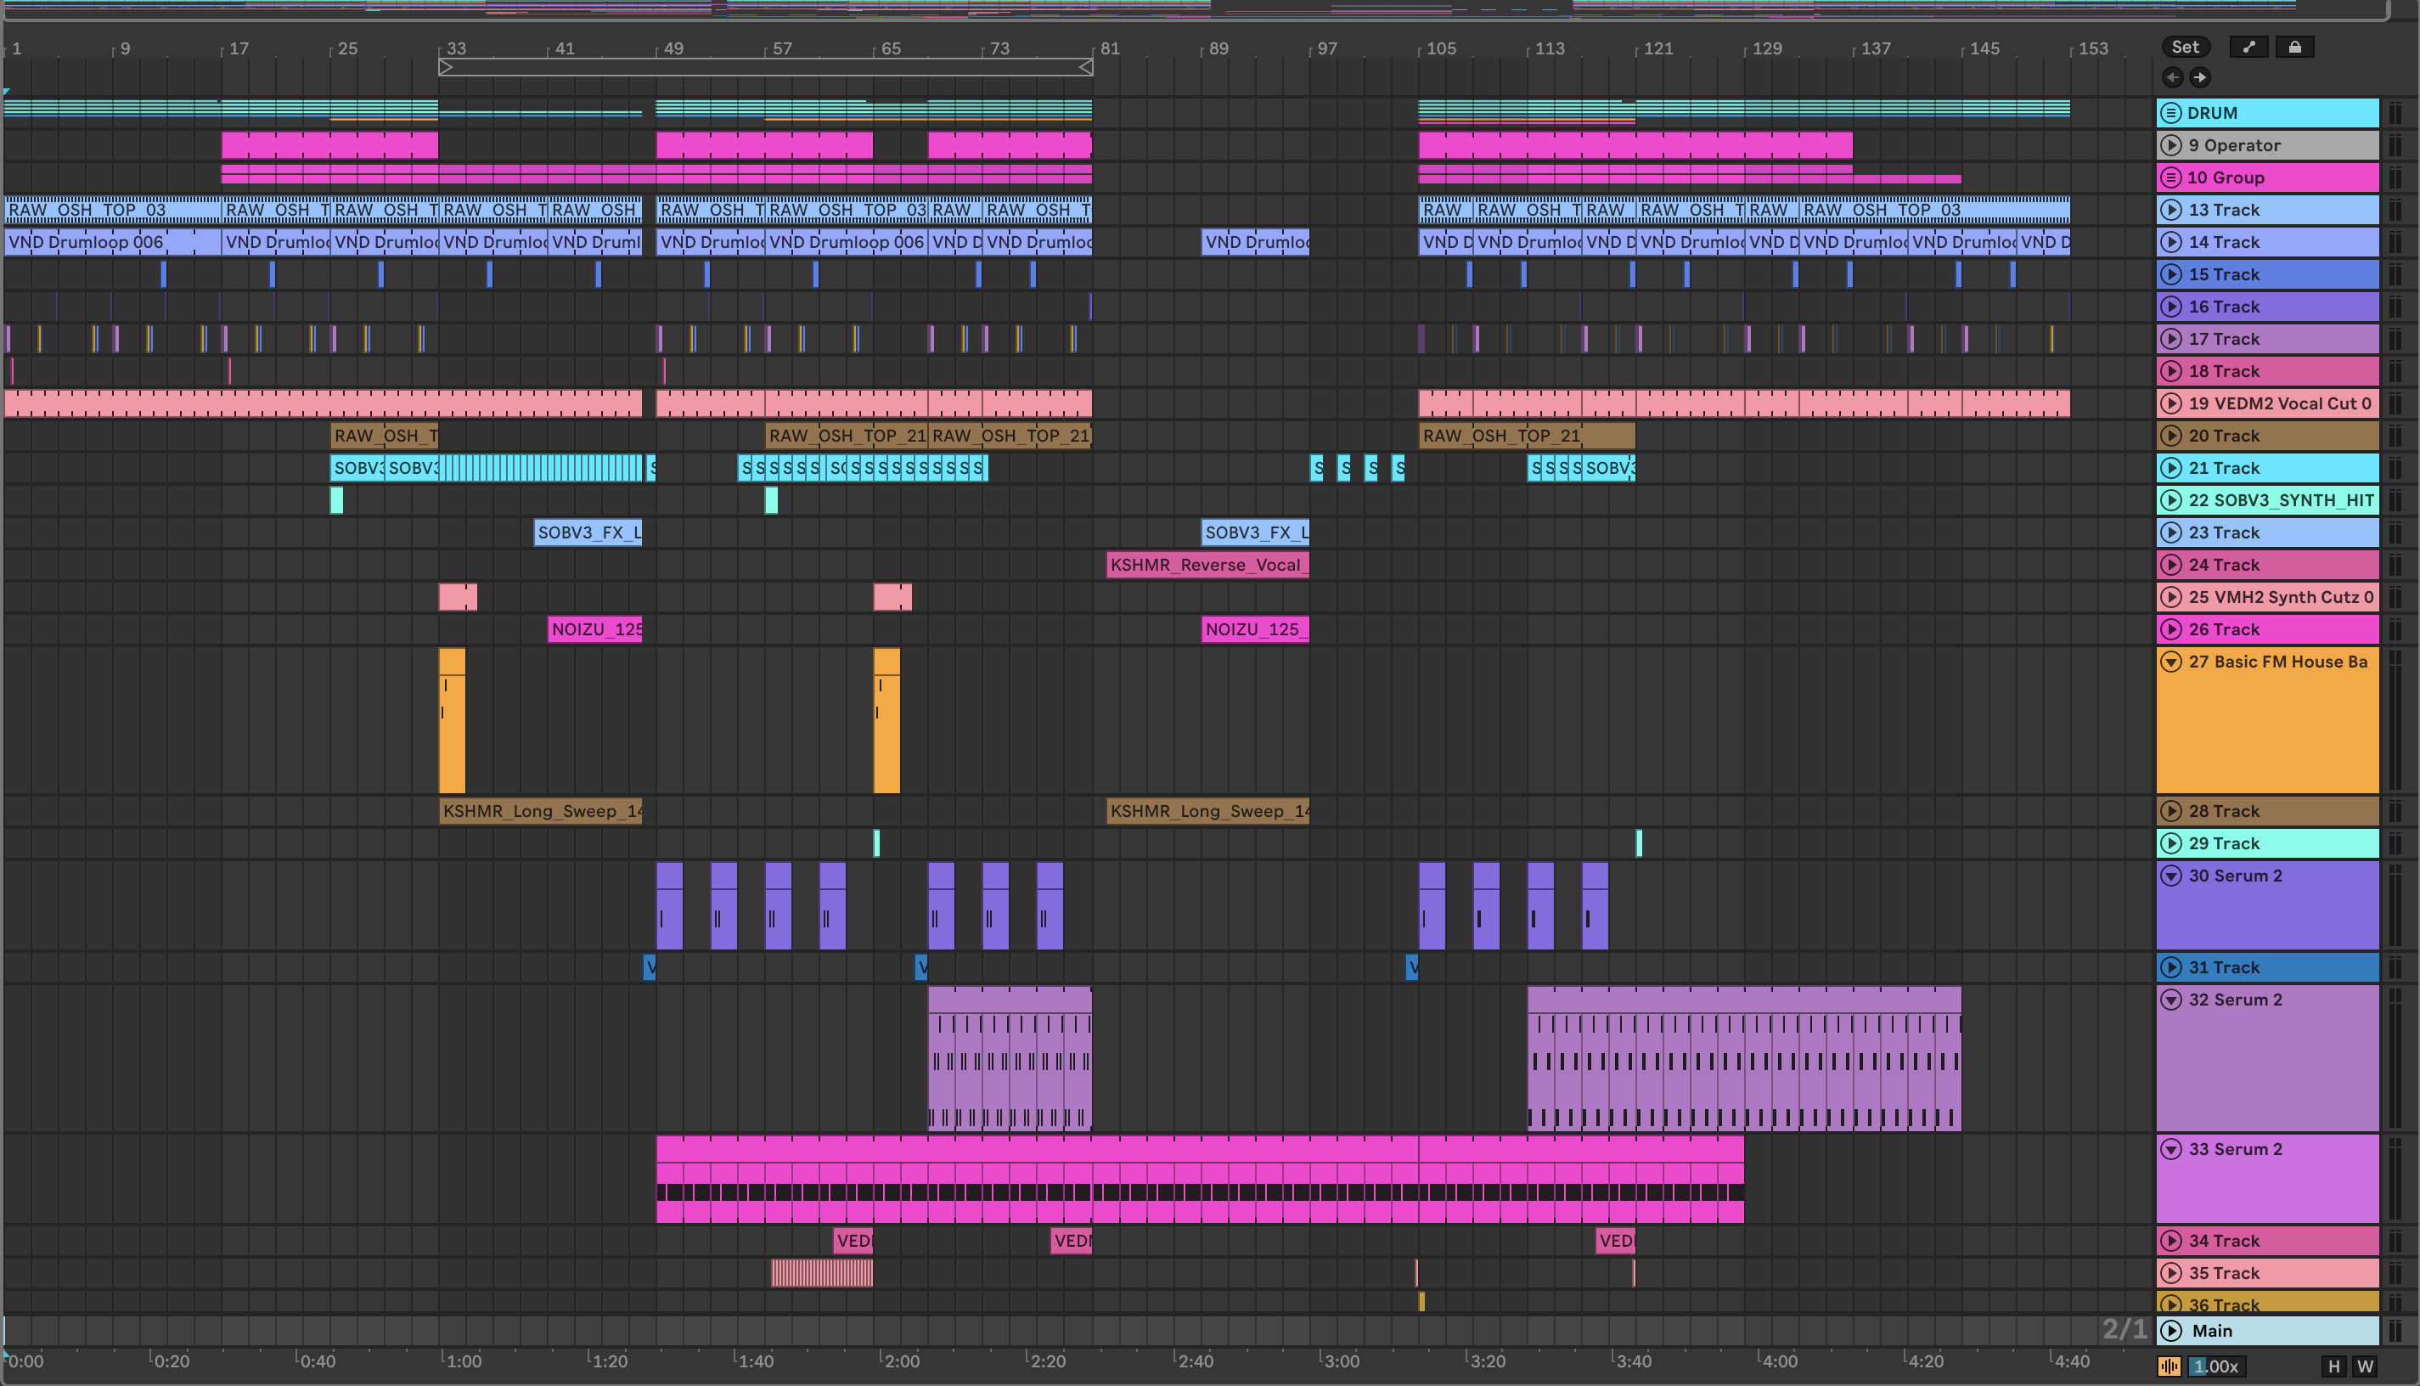The image size is (2420, 1386).
Task: Click the Main track level meter
Action: click(x=2396, y=1331)
